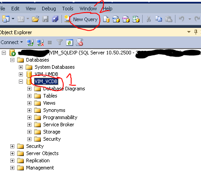Select the Synonyms folder
Screen dimensions: 201x178
54,110
